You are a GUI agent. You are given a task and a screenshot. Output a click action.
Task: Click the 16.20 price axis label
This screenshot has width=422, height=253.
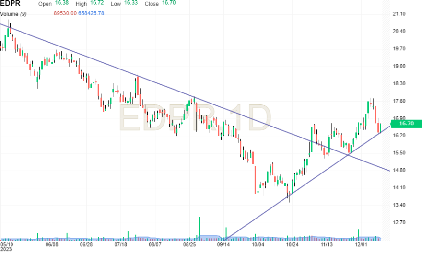(399, 135)
